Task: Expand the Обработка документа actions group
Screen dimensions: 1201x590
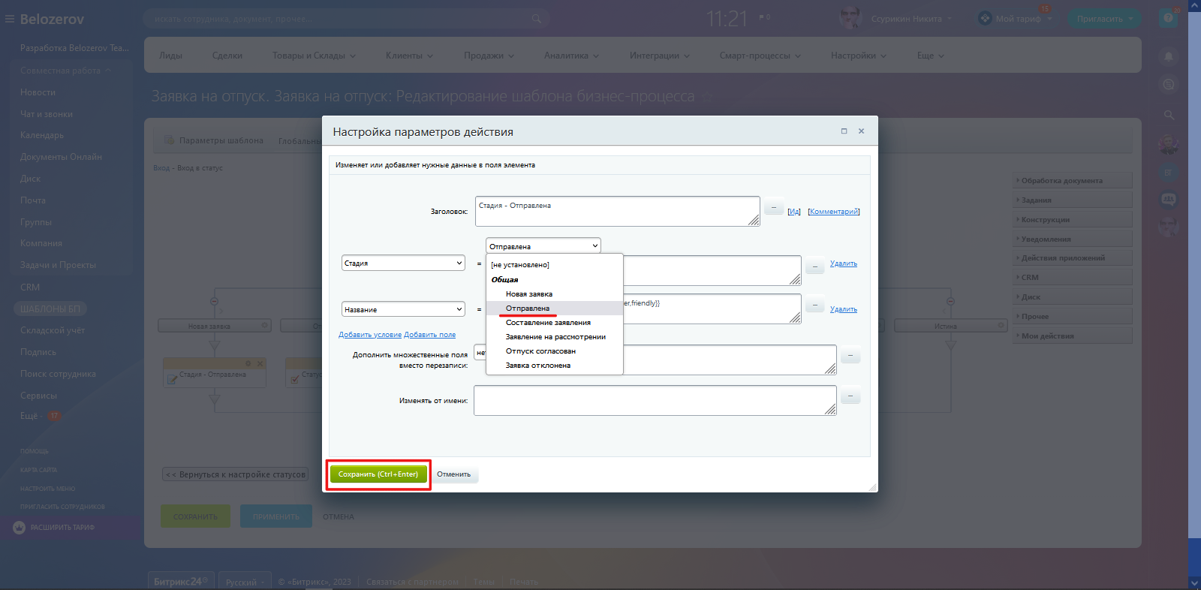Action: [1072, 181]
